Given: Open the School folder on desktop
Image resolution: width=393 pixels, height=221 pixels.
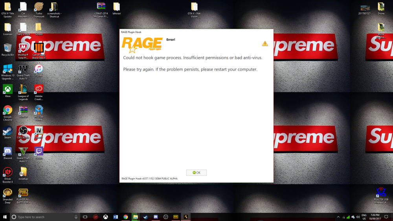Looking at the screenshot, I should tap(39, 29).
